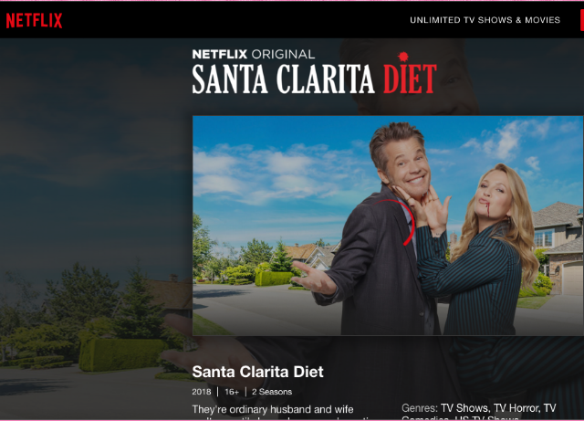Click the Netflix Original label
The height and width of the screenshot is (421, 584).
(x=254, y=55)
